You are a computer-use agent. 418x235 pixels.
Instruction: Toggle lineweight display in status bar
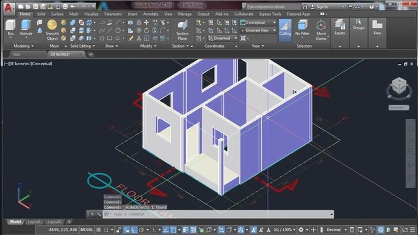pyautogui.click(x=185, y=230)
